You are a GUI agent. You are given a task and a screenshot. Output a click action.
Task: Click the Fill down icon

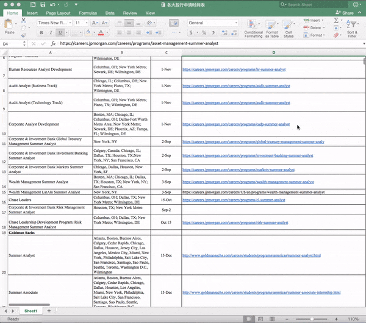(x=336, y=28)
